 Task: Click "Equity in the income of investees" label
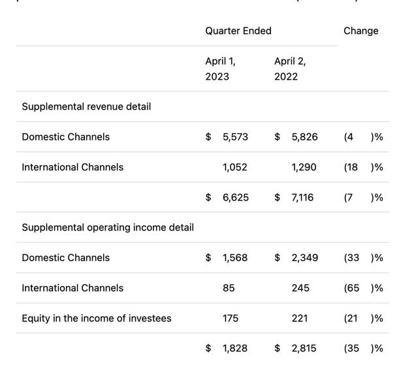pos(97,319)
